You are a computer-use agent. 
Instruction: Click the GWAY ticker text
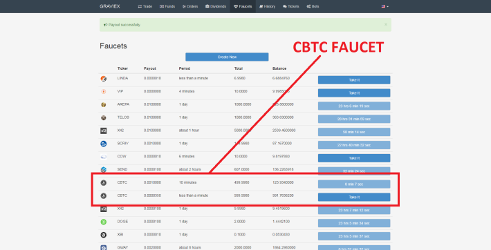[122, 247]
